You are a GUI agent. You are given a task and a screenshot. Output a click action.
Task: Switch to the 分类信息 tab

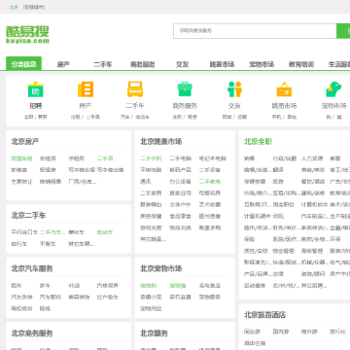point(23,64)
